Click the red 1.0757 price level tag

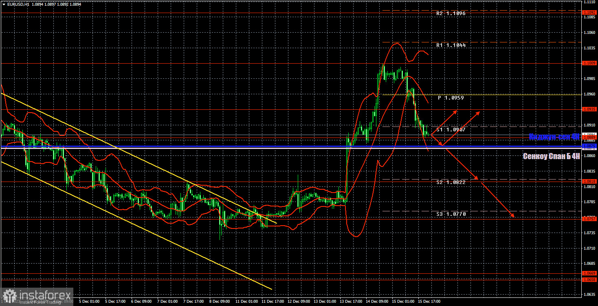coord(590,219)
